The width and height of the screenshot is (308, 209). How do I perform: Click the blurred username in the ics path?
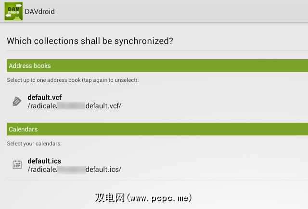click(x=71, y=169)
